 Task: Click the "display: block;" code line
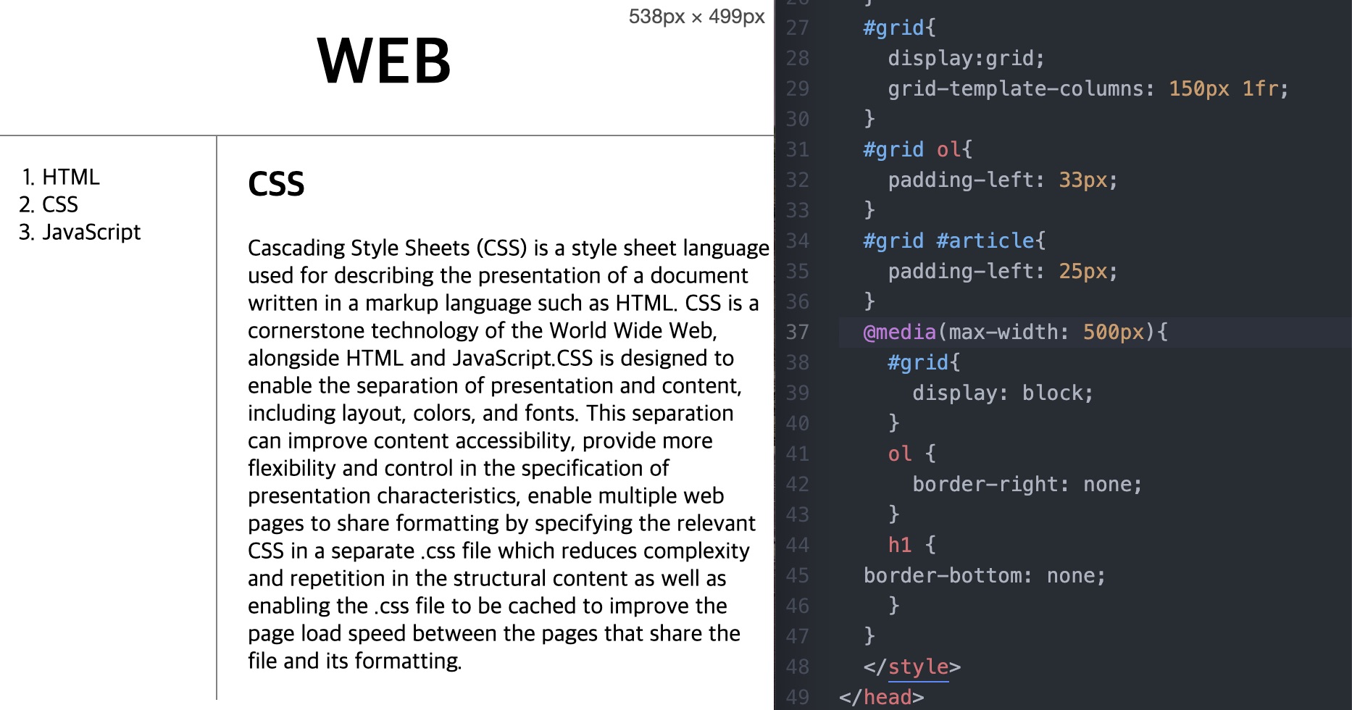pyautogui.click(x=1003, y=393)
